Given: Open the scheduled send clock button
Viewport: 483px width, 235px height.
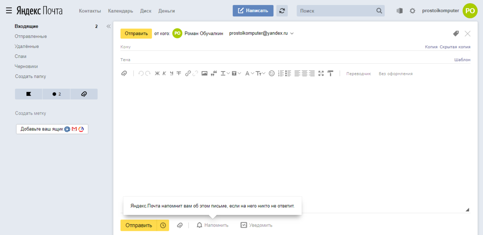Looking at the screenshot, I should [163, 225].
